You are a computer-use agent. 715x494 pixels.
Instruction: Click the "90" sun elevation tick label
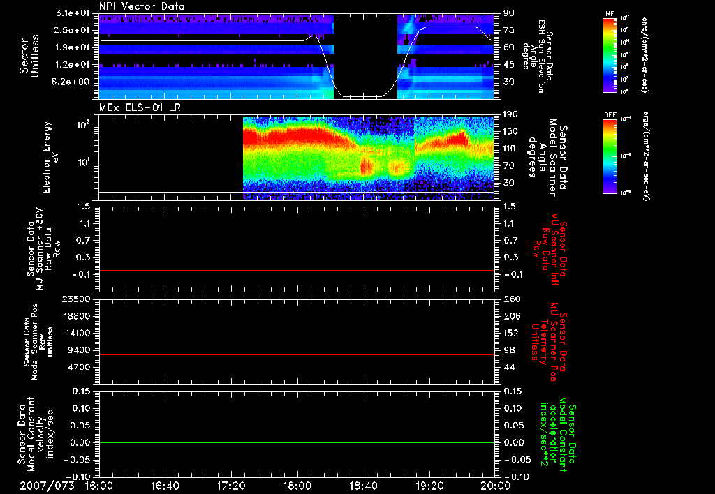pos(509,13)
